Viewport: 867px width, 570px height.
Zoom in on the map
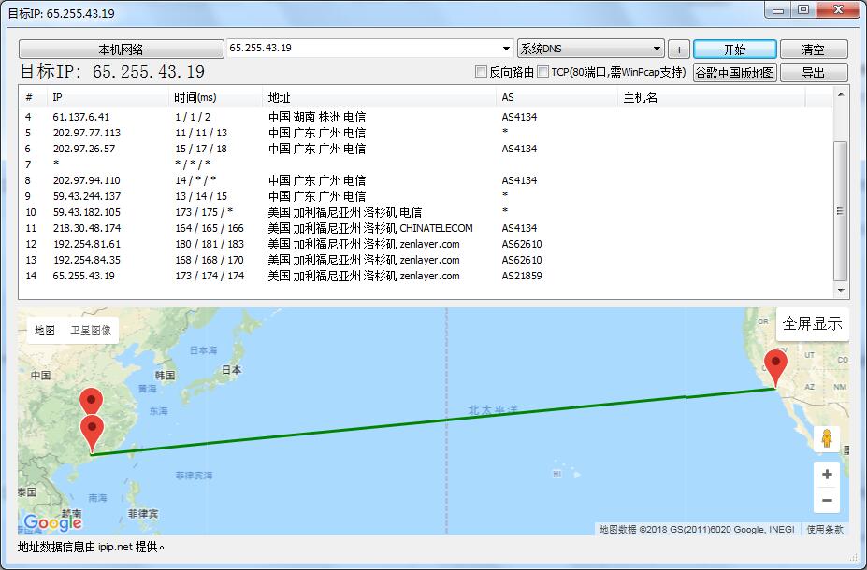click(826, 475)
